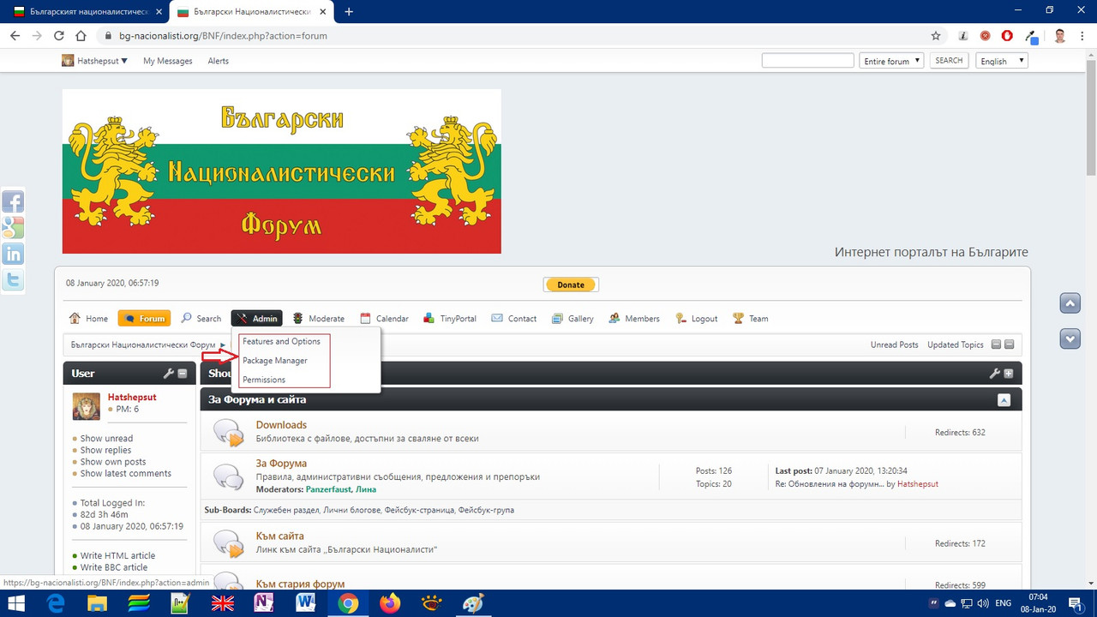The image size is (1097, 617).
Task: Close the first 'Българският националистически' tab
Action: (159, 12)
